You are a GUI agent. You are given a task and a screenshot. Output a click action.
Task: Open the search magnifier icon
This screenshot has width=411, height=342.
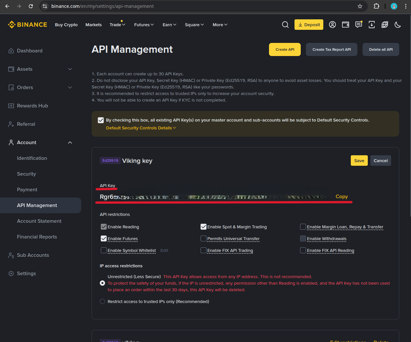coord(285,25)
